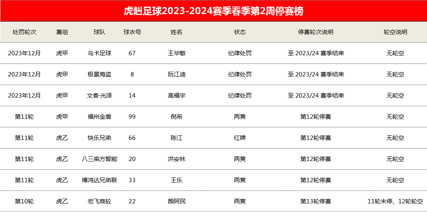Click team cell 福州金盾
This screenshot has height=212, width=427.
99,117
